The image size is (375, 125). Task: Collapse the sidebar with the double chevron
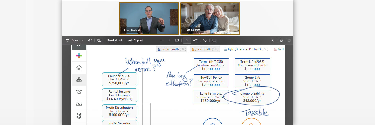[79, 46]
